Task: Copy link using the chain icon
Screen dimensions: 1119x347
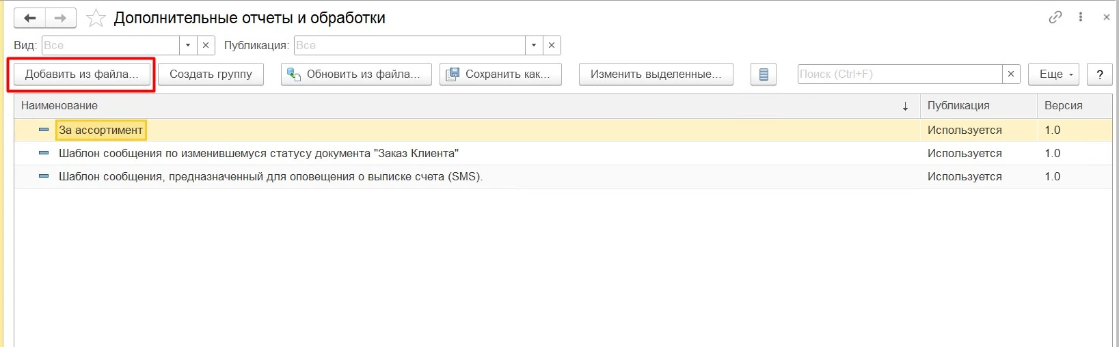Action: click(x=1055, y=17)
